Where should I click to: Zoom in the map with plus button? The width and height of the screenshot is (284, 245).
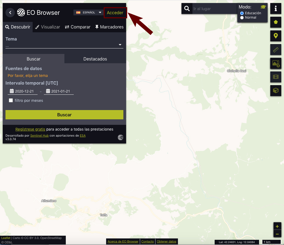[x=277, y=226]
